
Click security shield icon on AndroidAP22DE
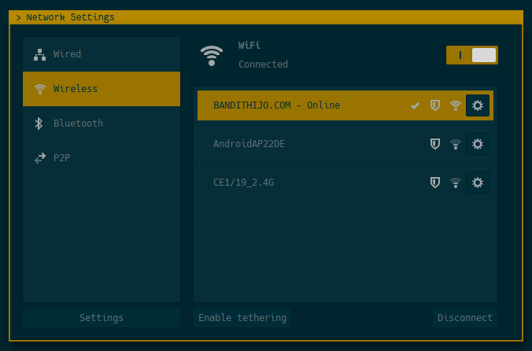(434, 144)
